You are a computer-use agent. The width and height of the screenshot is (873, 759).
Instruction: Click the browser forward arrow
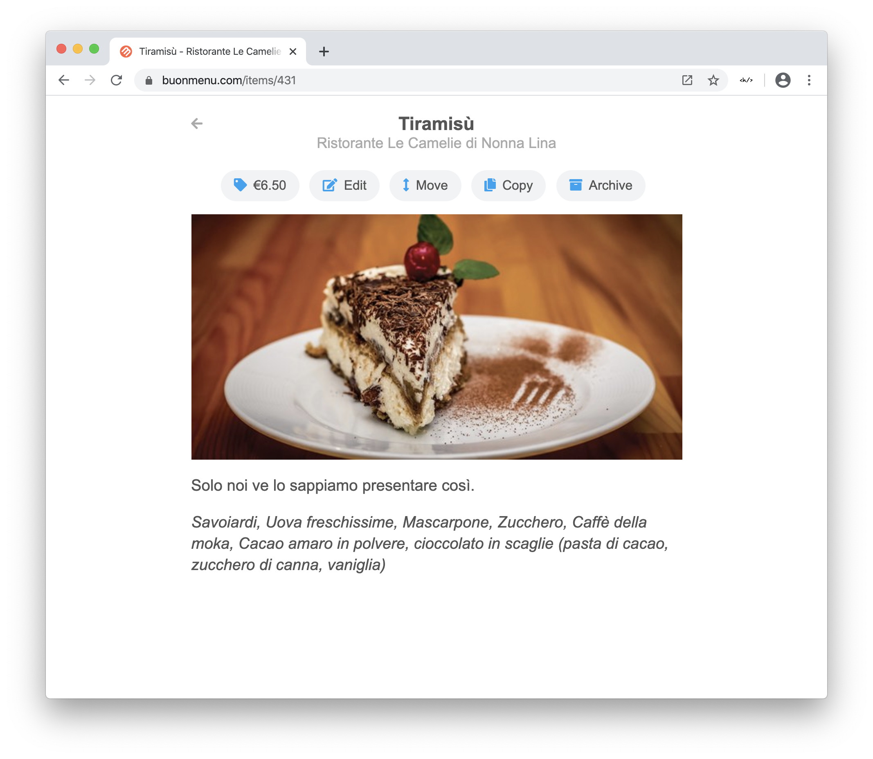90,80
